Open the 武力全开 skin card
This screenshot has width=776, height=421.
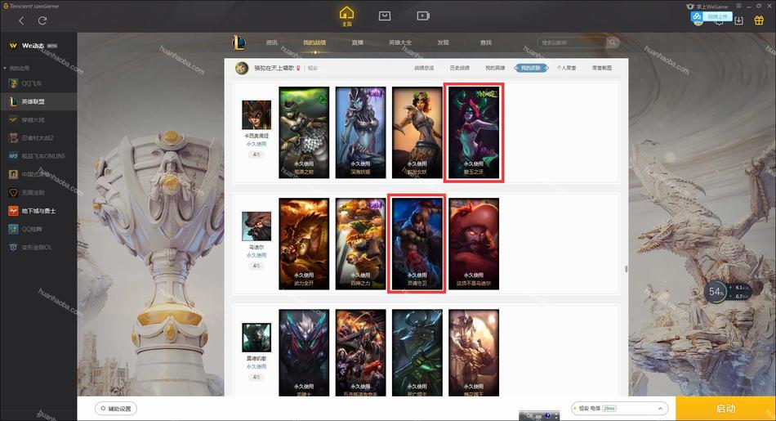304,244
